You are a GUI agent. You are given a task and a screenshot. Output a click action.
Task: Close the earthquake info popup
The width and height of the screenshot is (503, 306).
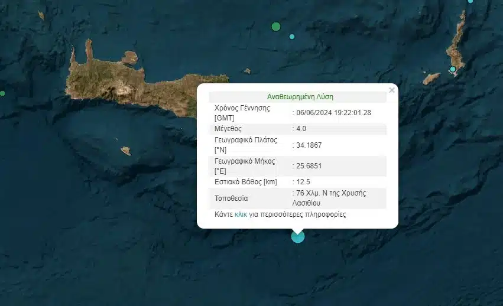(x=391, y=90)
